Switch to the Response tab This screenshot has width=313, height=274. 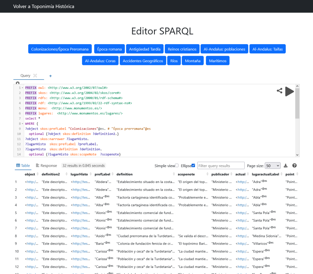[46, 166]
